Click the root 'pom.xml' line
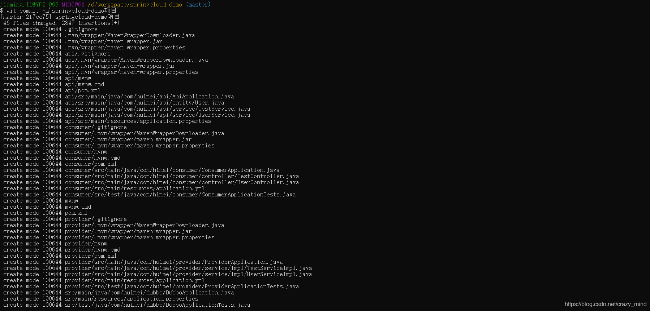 click(45, 213)
